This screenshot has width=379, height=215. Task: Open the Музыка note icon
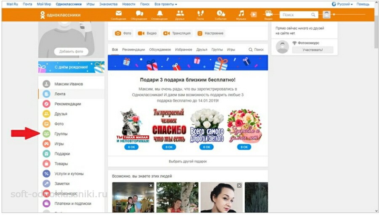tap(241, 14)
